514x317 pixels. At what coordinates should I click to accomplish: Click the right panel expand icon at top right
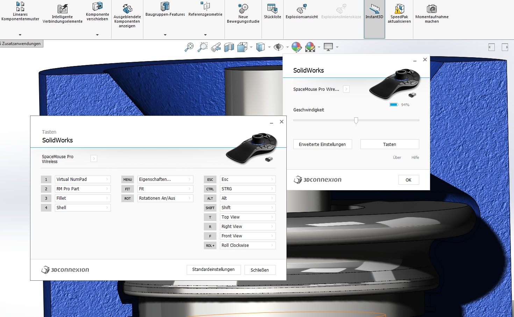pos(505,47)
